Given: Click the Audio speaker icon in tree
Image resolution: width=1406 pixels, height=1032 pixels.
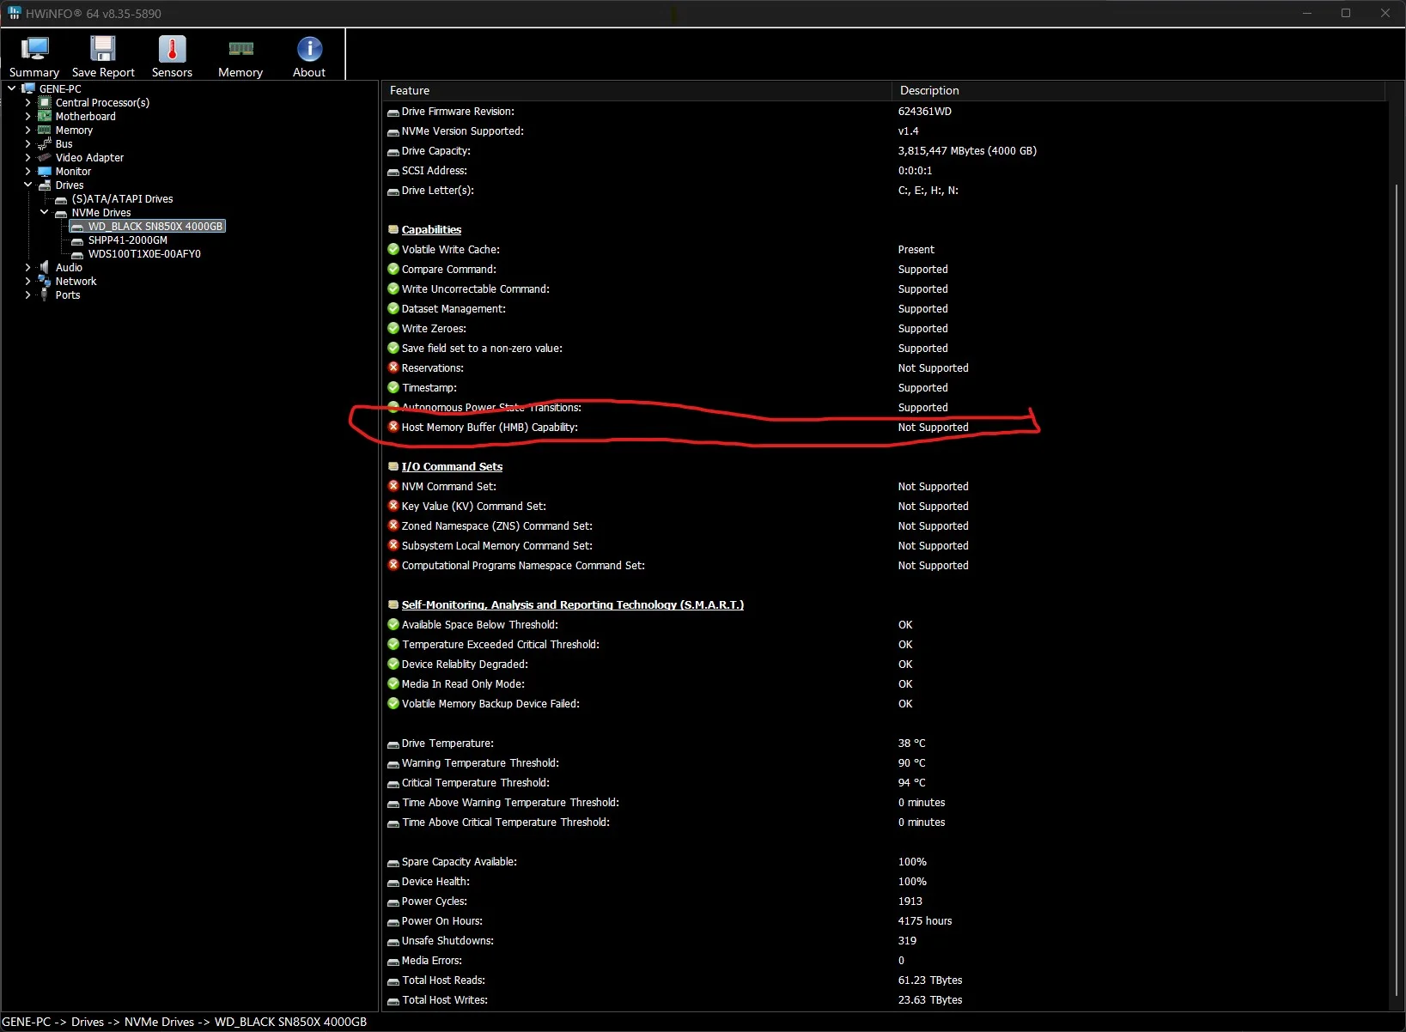Looking at the screenshot, I should 45,267.
